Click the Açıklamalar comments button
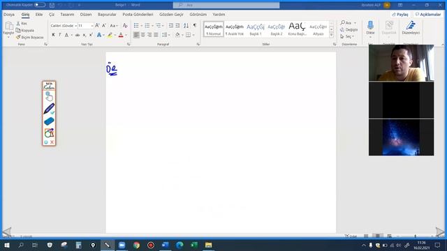 (x=428, y=14)
